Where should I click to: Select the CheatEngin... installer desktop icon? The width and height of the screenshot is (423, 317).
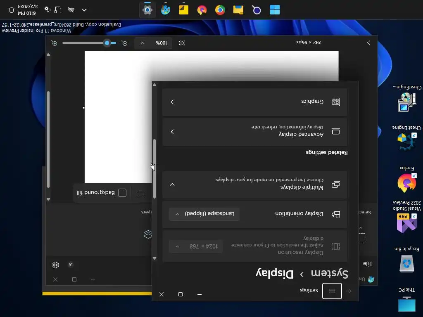406,98
